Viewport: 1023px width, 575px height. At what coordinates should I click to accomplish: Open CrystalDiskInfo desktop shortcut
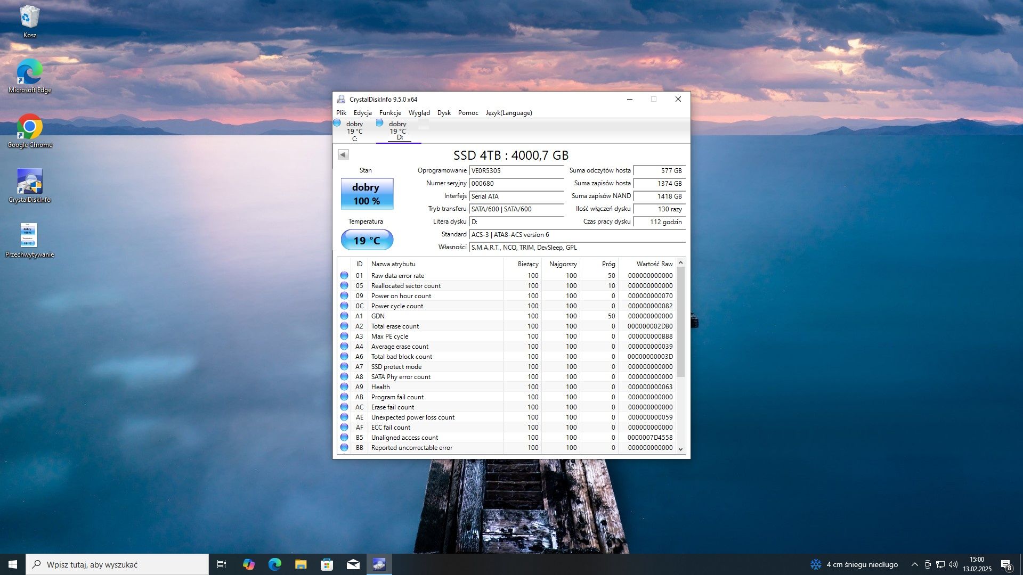click(29, 185)
